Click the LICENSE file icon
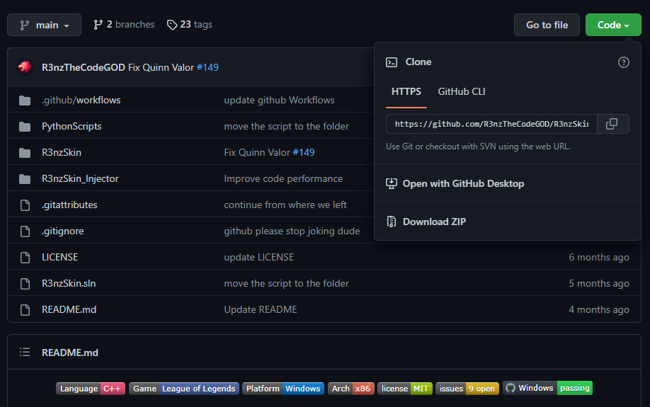 tap(25, 257)
